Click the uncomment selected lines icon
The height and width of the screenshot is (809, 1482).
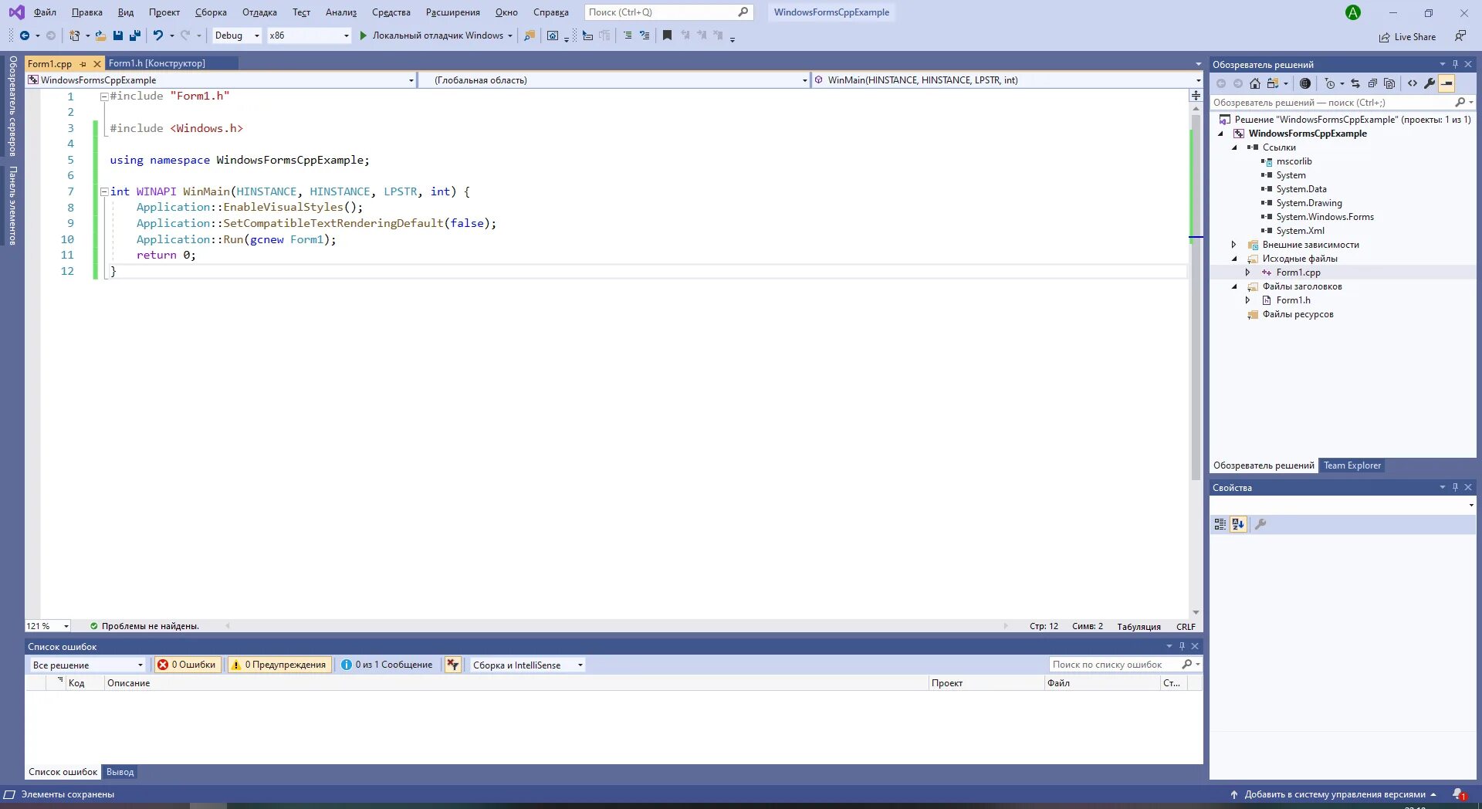tap(644, 36)
